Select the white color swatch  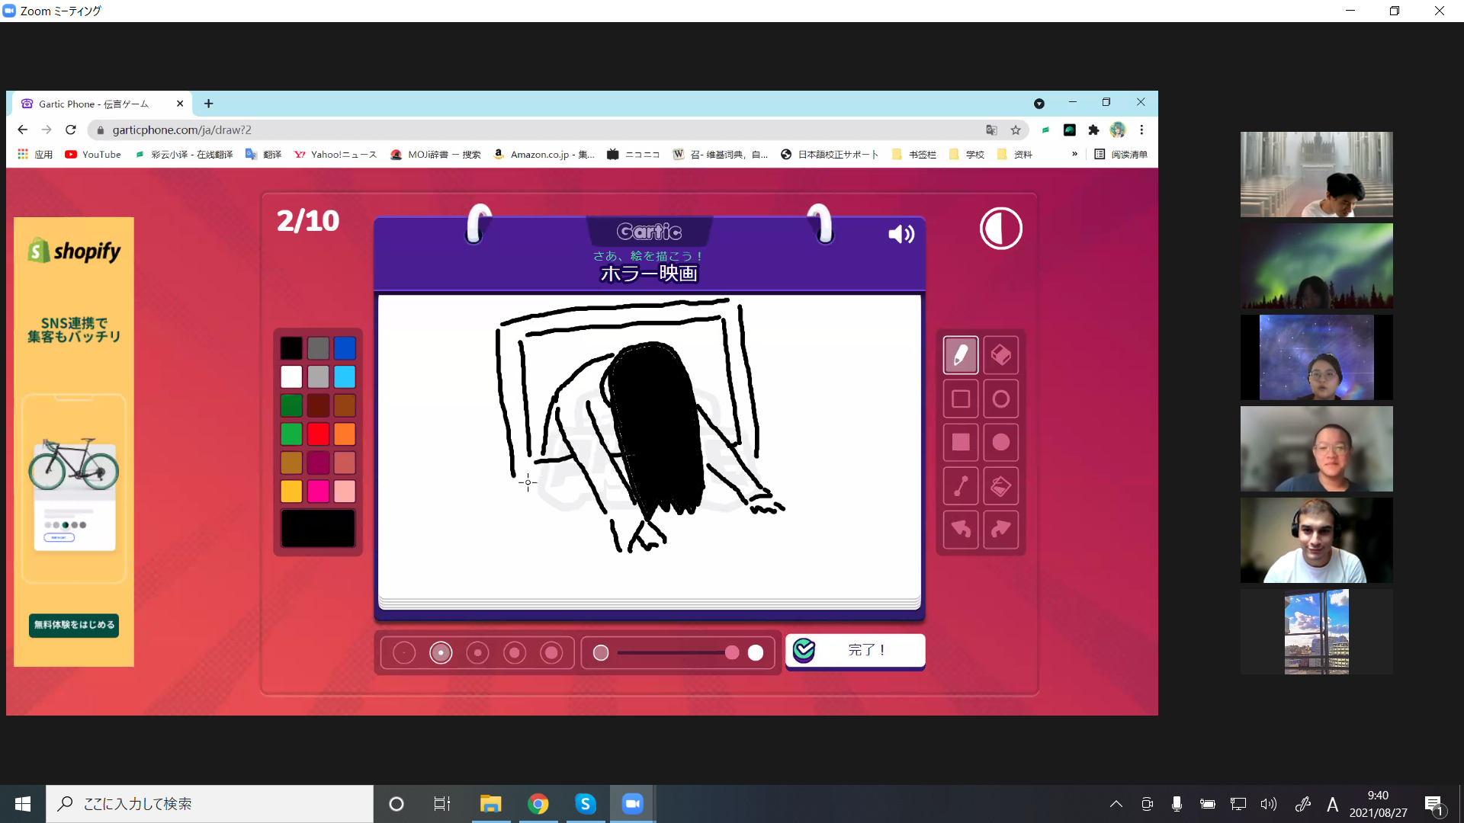(291, 376)
